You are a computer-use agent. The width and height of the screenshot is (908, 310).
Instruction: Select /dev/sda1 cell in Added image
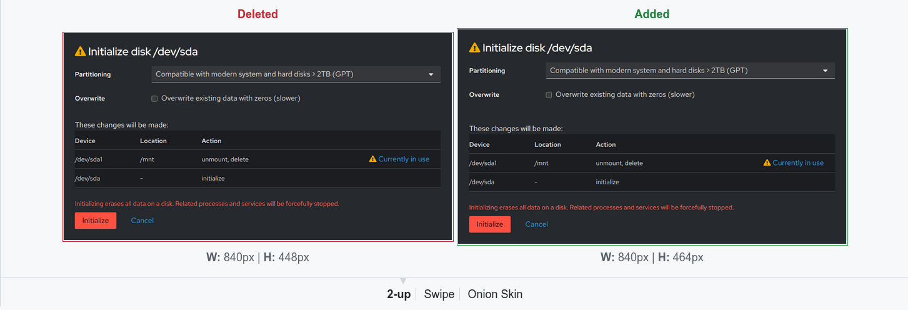(x=482, y=163)
